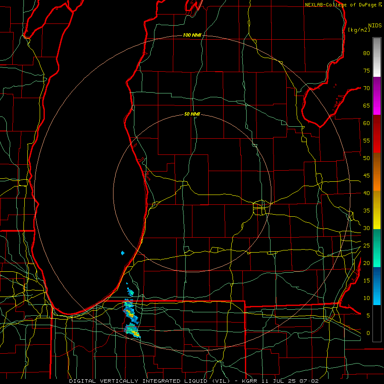Click the 100 NMI range ring label
Image resolution: width=384 pixels, height=384 pixels.
coord(192,35)
